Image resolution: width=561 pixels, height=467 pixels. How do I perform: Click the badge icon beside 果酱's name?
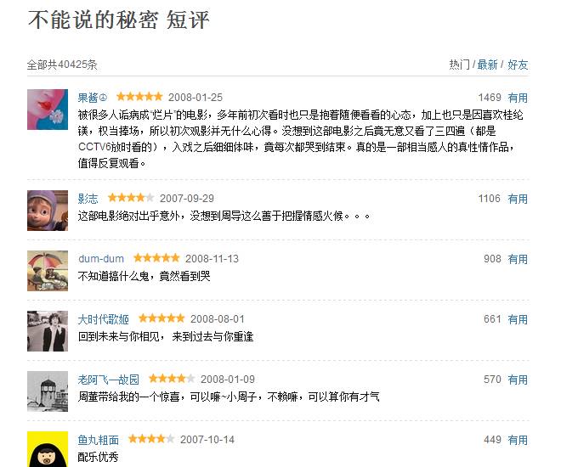(x=104, y=98)
